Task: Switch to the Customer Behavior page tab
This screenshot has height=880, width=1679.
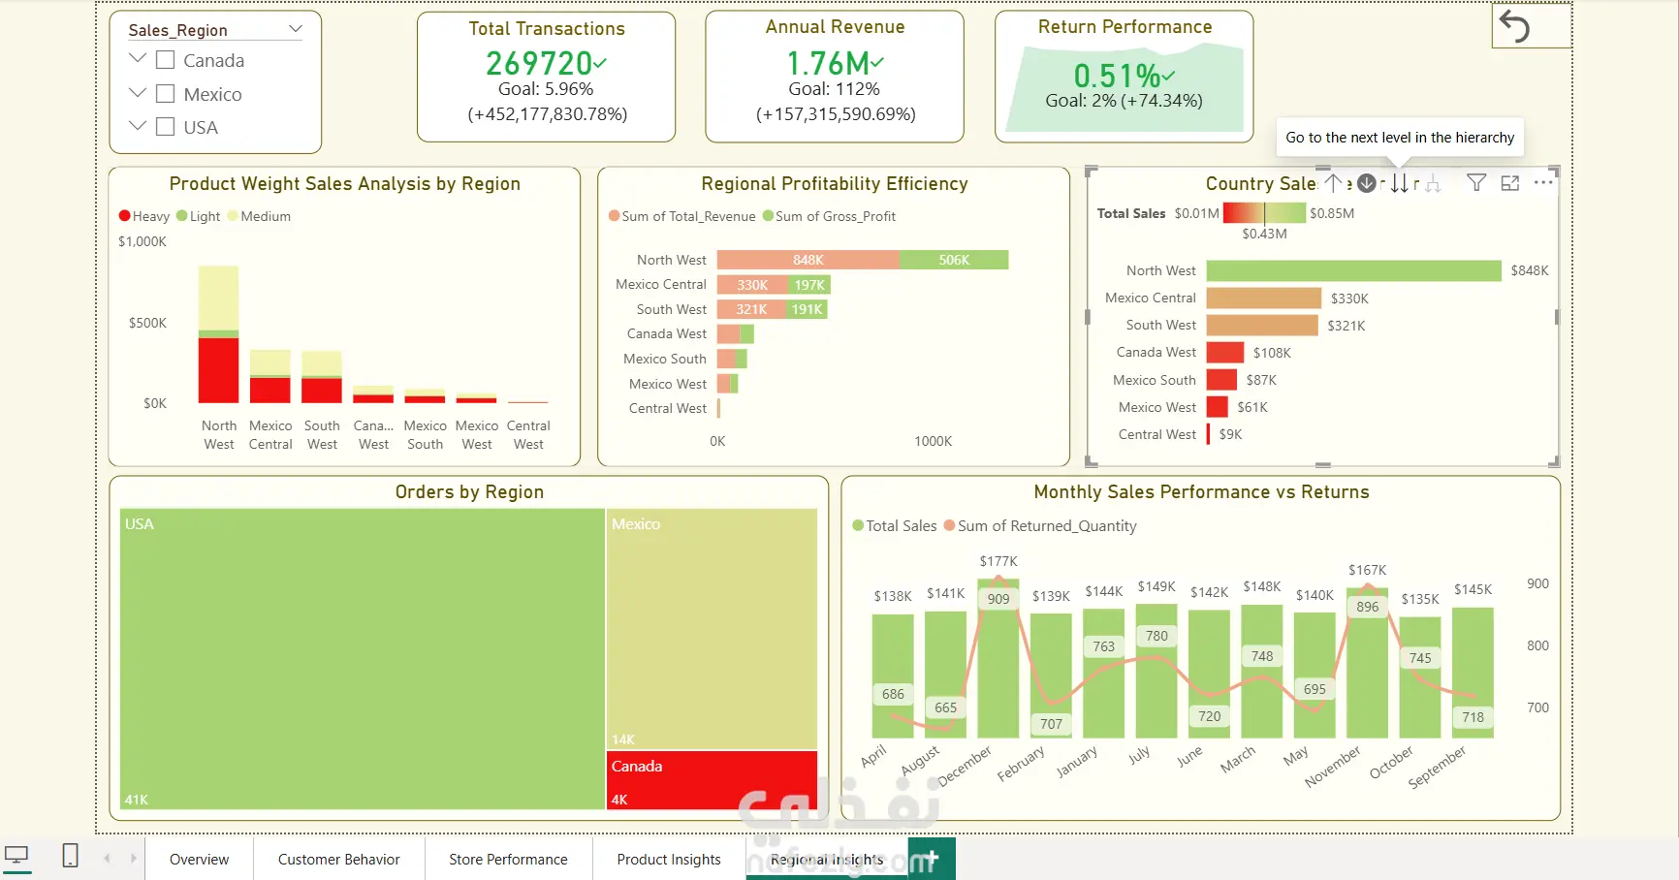Action: 339,859
